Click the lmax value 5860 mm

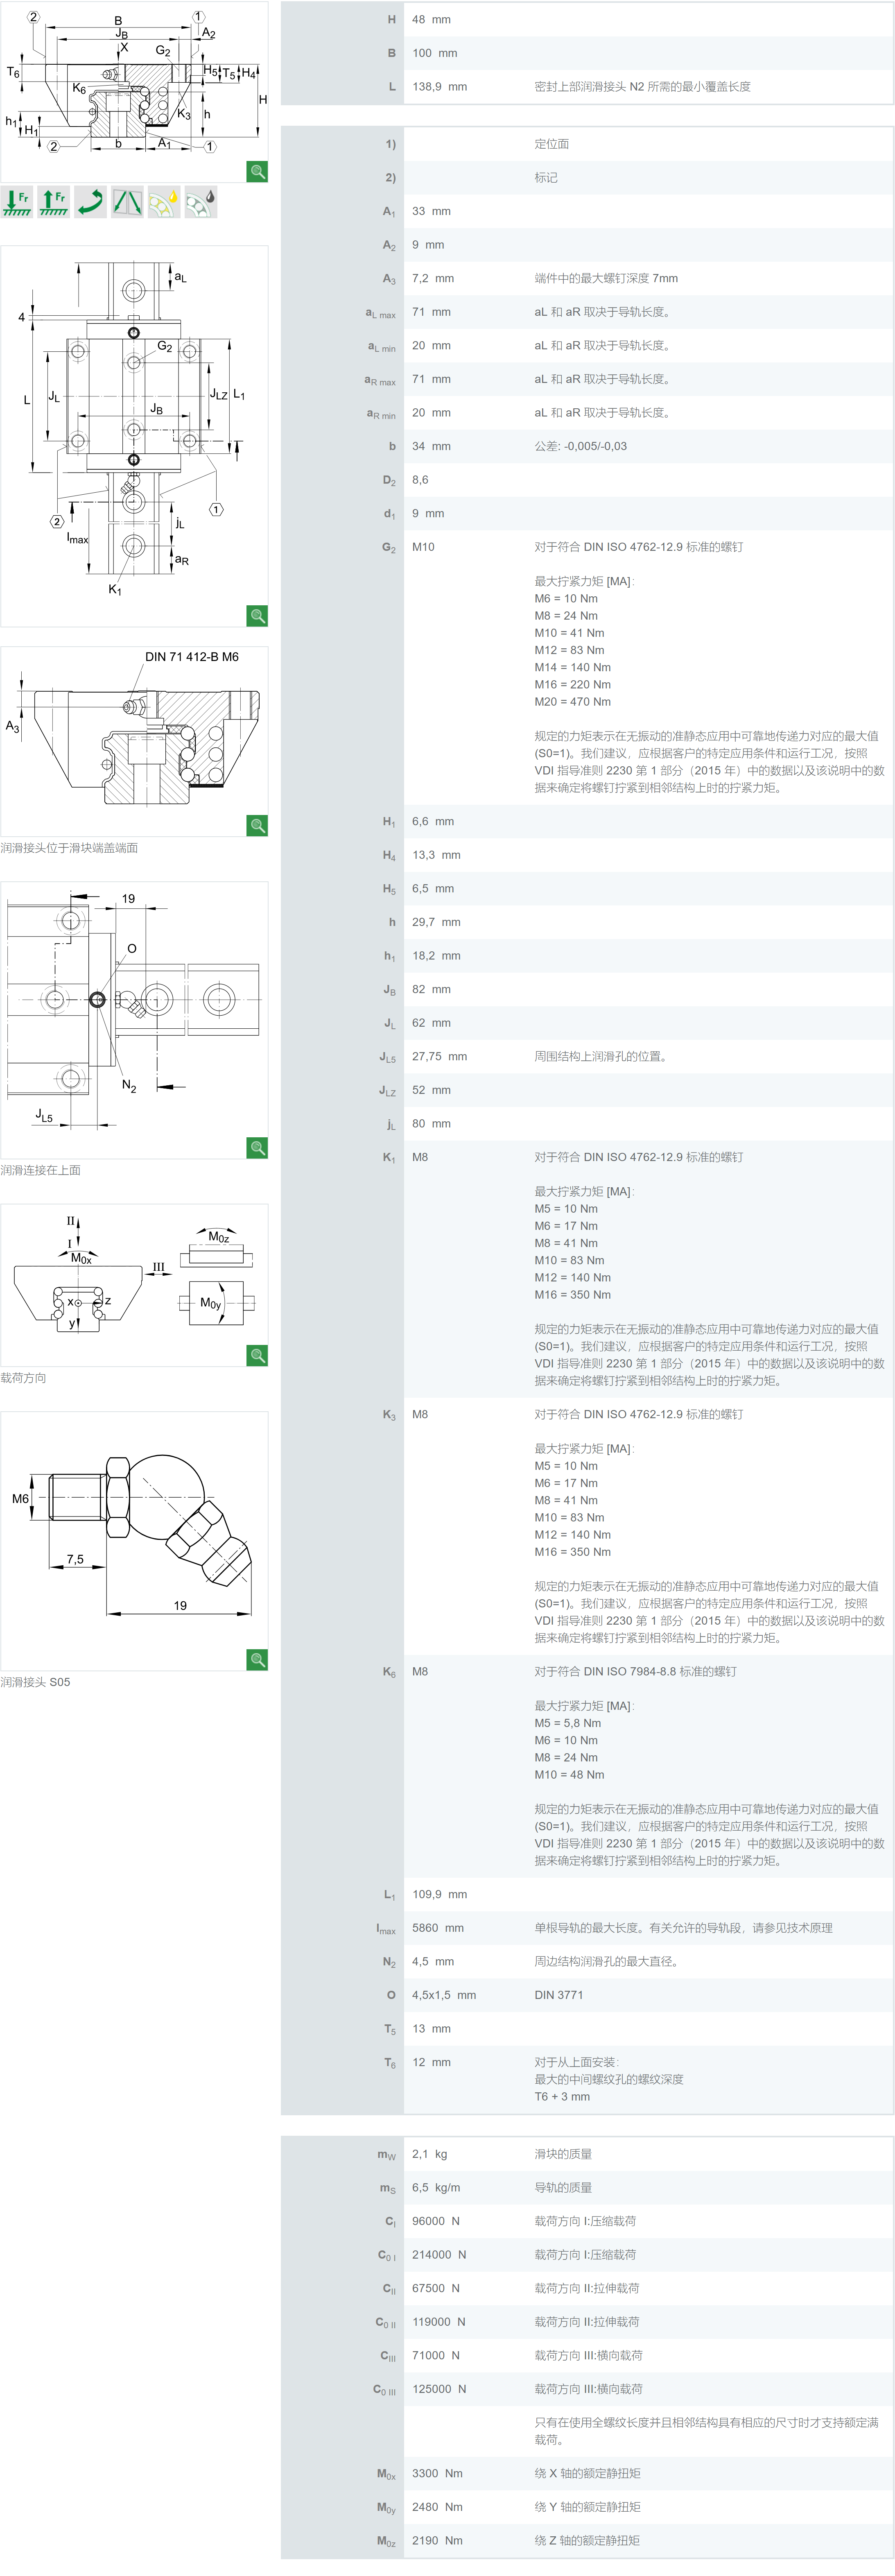pyautogui.click(x=438, y=1928)
